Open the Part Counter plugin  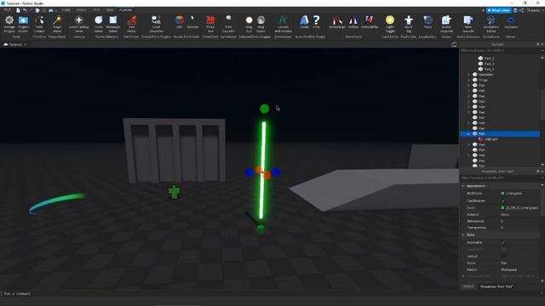tap(228, 24)
